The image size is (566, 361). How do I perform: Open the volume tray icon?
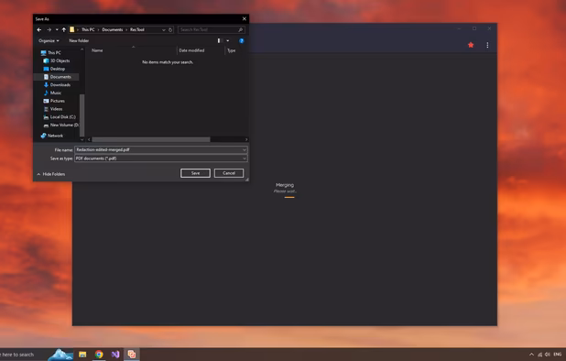pos(548,355)
